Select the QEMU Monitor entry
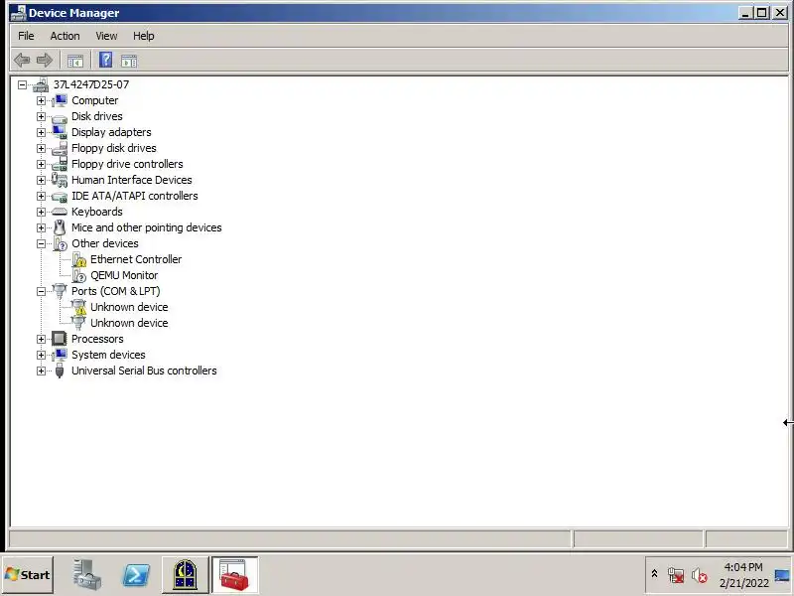Screen dimensions: 794x596 coord(124,275)
